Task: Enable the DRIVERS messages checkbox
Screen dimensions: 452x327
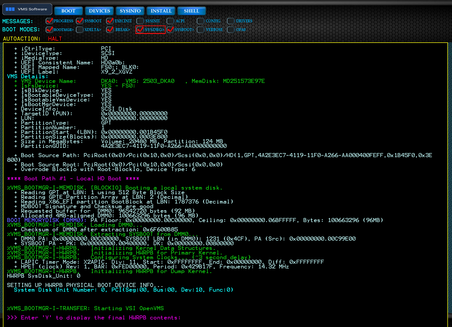Action: pos(231,21)
